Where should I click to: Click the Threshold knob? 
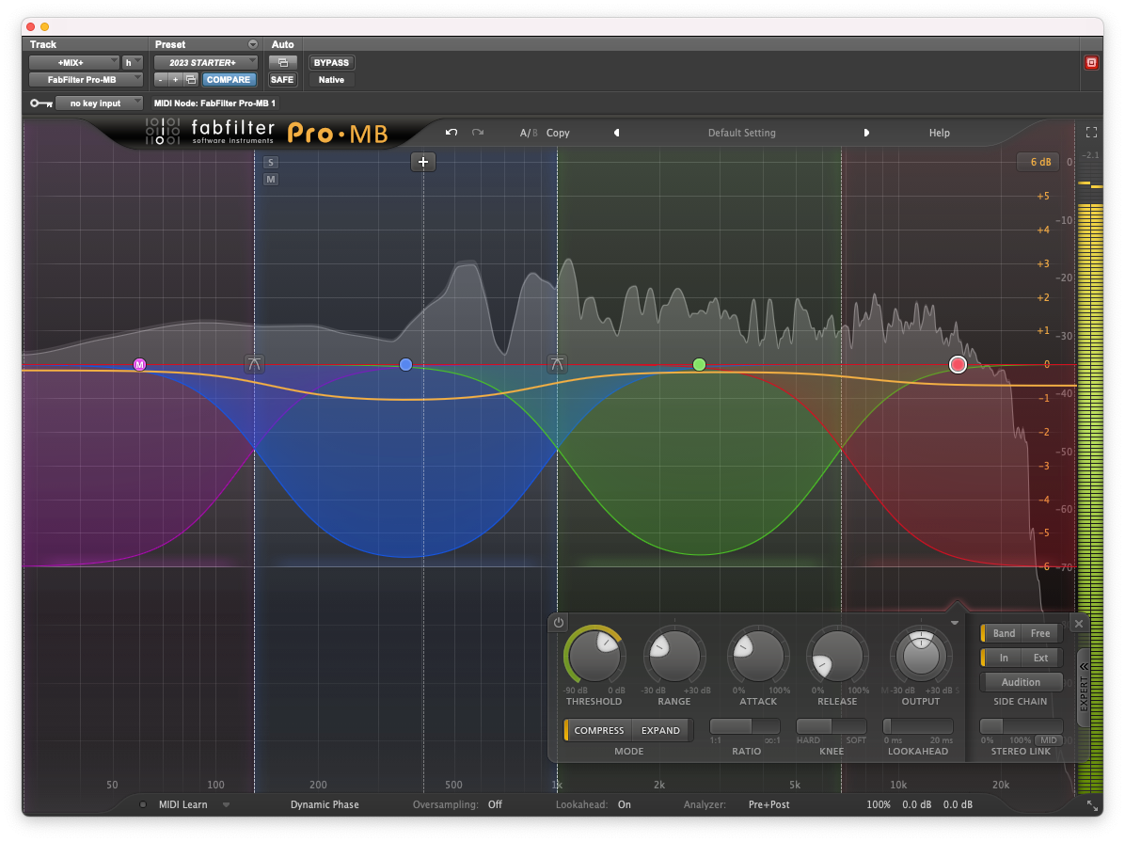click(594, 655)
